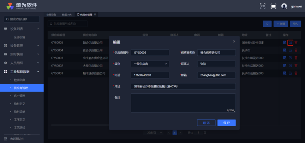Viewport: 305px width, 143px height.
Task: Switch to the 数据字典 tab
Action: pyautogui.click(x=67, y=14)
